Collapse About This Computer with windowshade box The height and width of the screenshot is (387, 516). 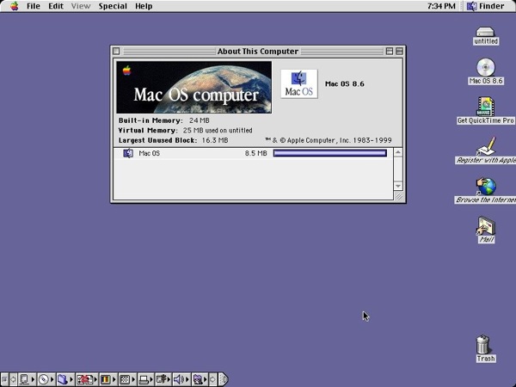pyautogui.click(x=399, y=51)
